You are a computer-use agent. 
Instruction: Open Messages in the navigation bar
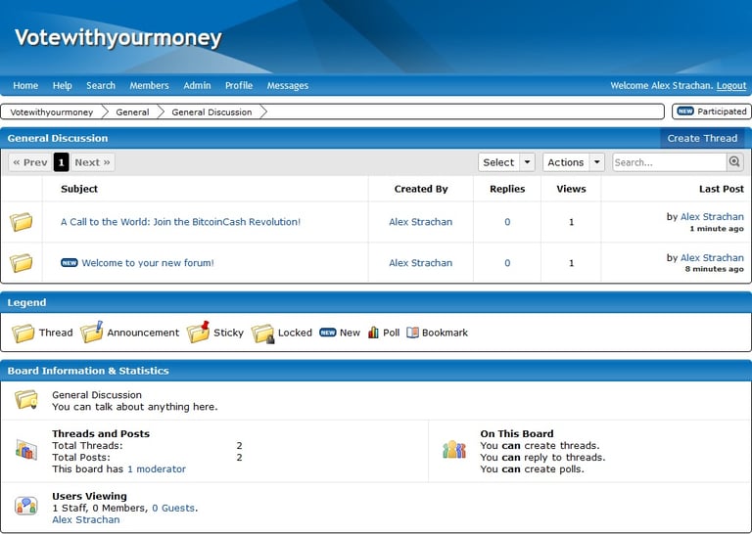point(288,85)
